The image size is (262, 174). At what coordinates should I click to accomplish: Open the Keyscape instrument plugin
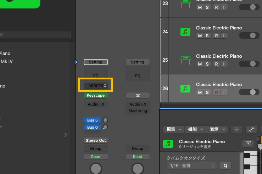coord(96,95)
